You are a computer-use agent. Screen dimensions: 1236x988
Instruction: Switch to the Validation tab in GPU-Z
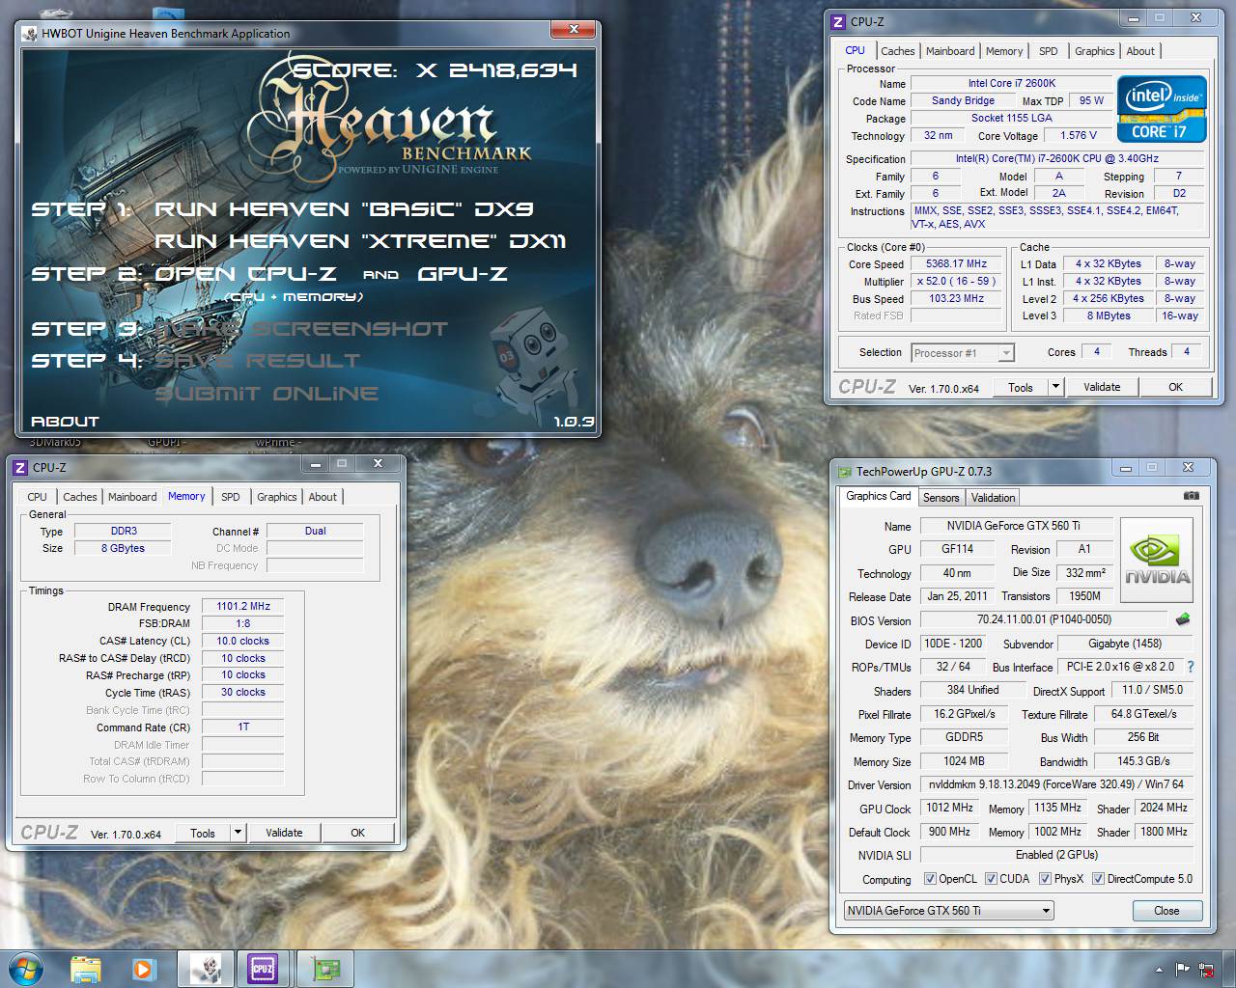993,498
